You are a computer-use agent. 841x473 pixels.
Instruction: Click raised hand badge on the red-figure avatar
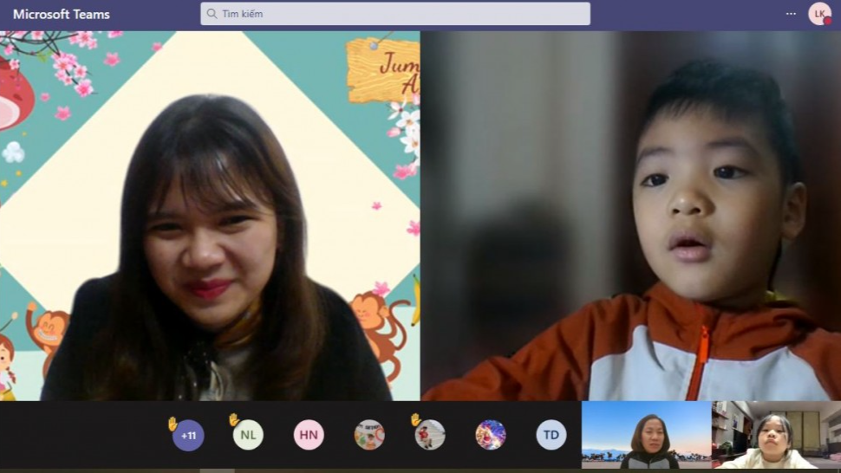coord(415,420)
